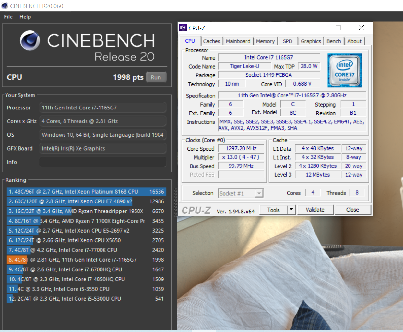Screen dimensions: 403x332
Task: Click the Tools button in CPU-Z
Action: pos(273,210)
